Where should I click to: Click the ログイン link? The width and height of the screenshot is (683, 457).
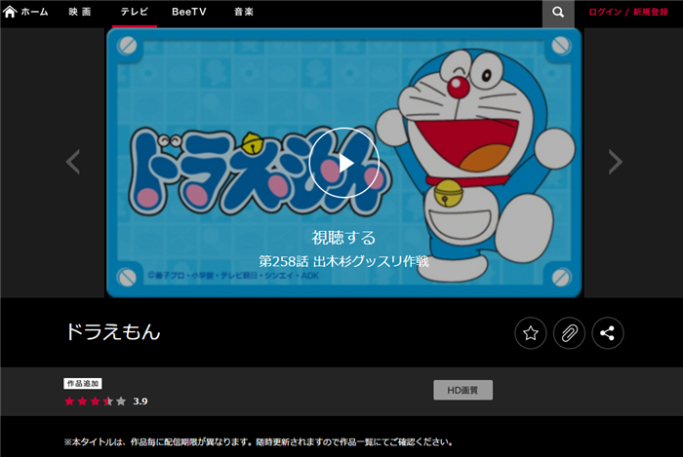(605, 13)
